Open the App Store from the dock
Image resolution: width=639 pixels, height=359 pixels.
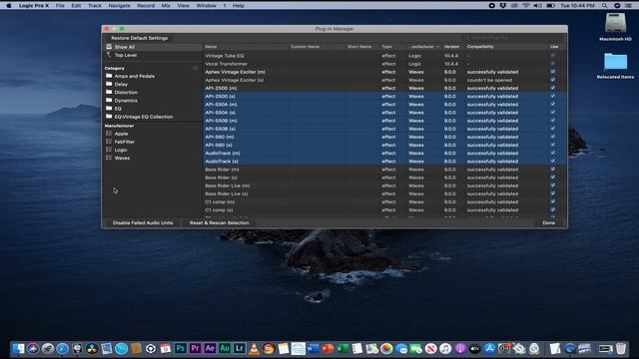[x=490, y=348]
